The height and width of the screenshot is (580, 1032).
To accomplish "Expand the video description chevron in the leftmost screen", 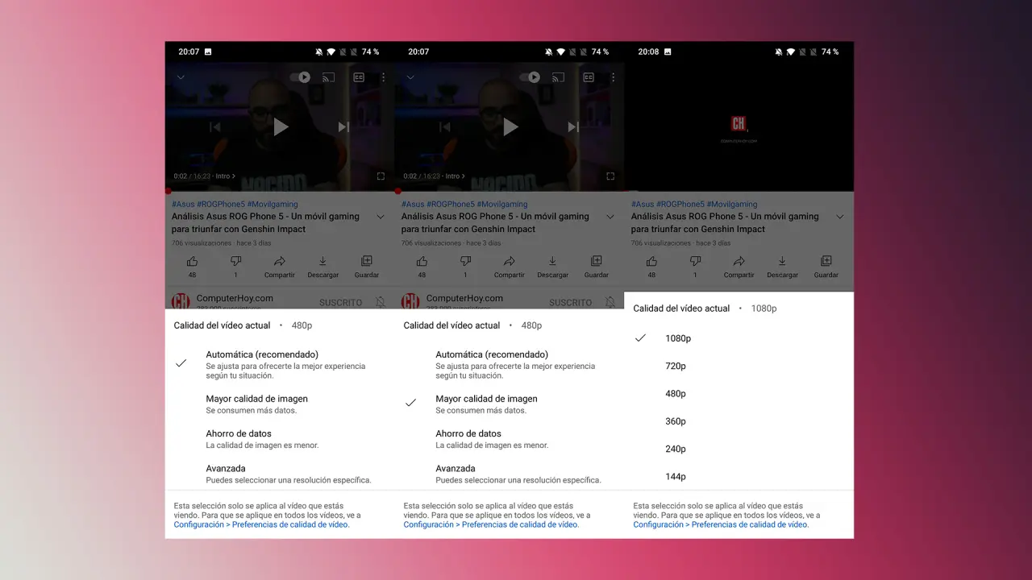I will coord(381,217).
